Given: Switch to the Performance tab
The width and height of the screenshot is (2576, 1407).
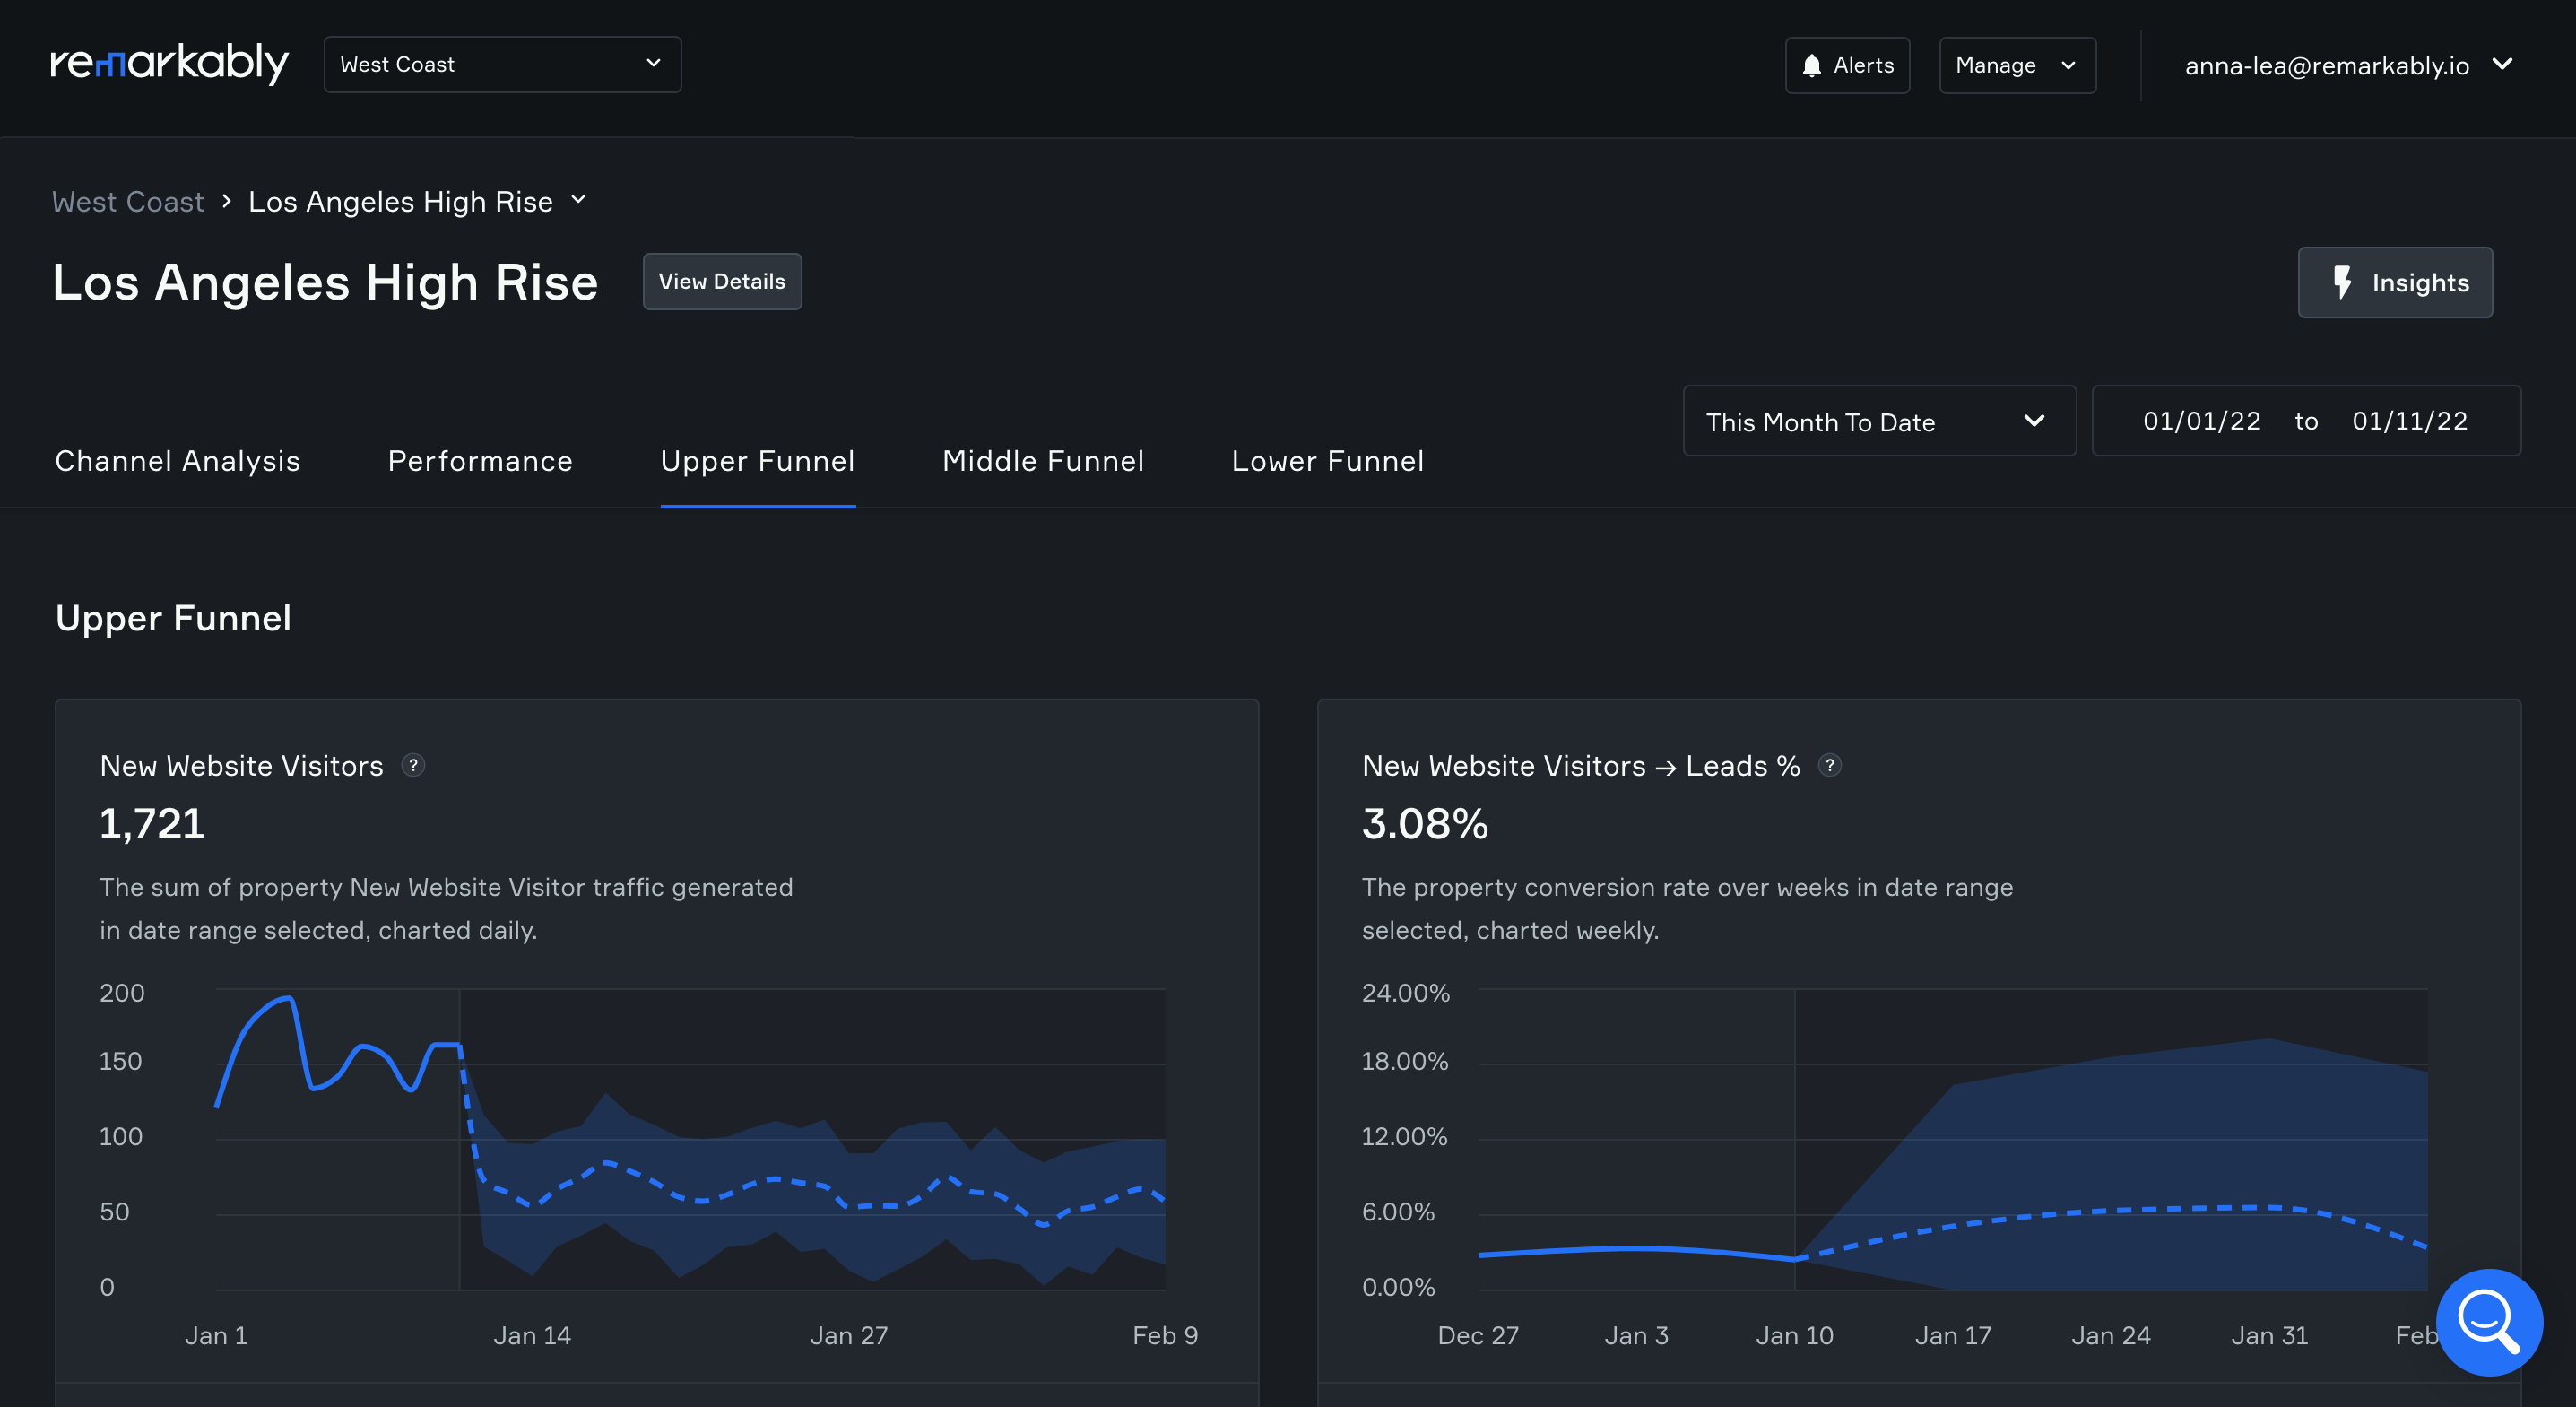Looking at the screenshot, I should click(x=480, y=461).
